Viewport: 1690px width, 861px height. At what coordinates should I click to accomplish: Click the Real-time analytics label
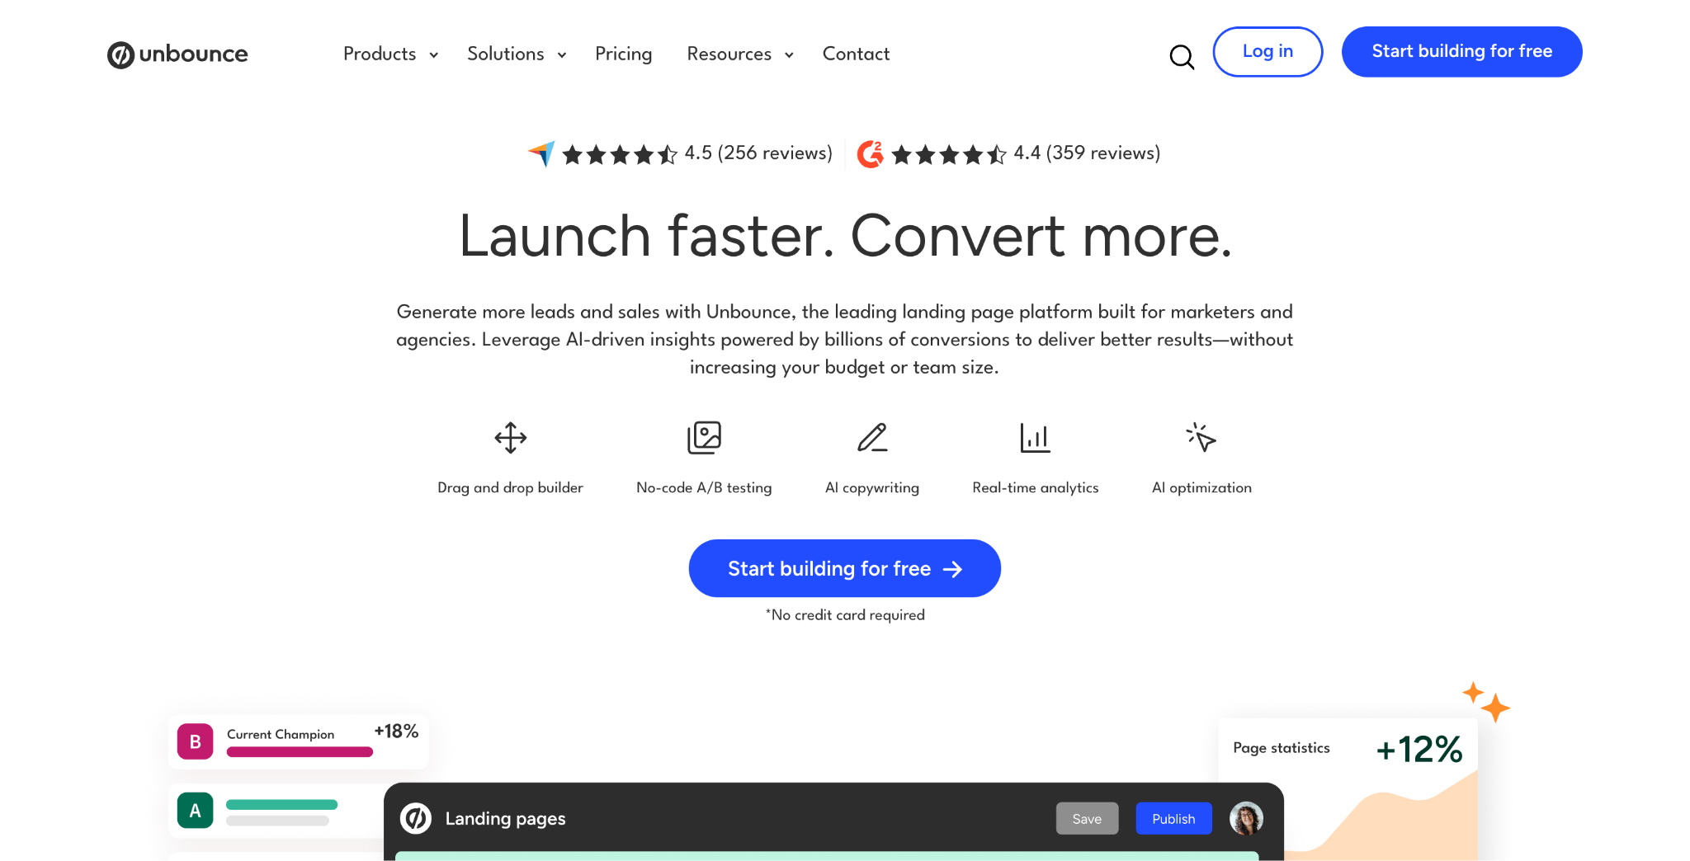coord(1035,487)
